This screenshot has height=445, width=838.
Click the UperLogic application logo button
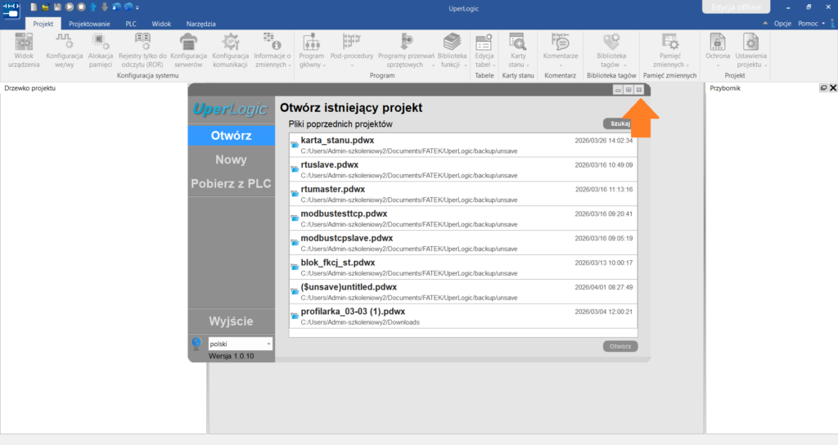11,10
